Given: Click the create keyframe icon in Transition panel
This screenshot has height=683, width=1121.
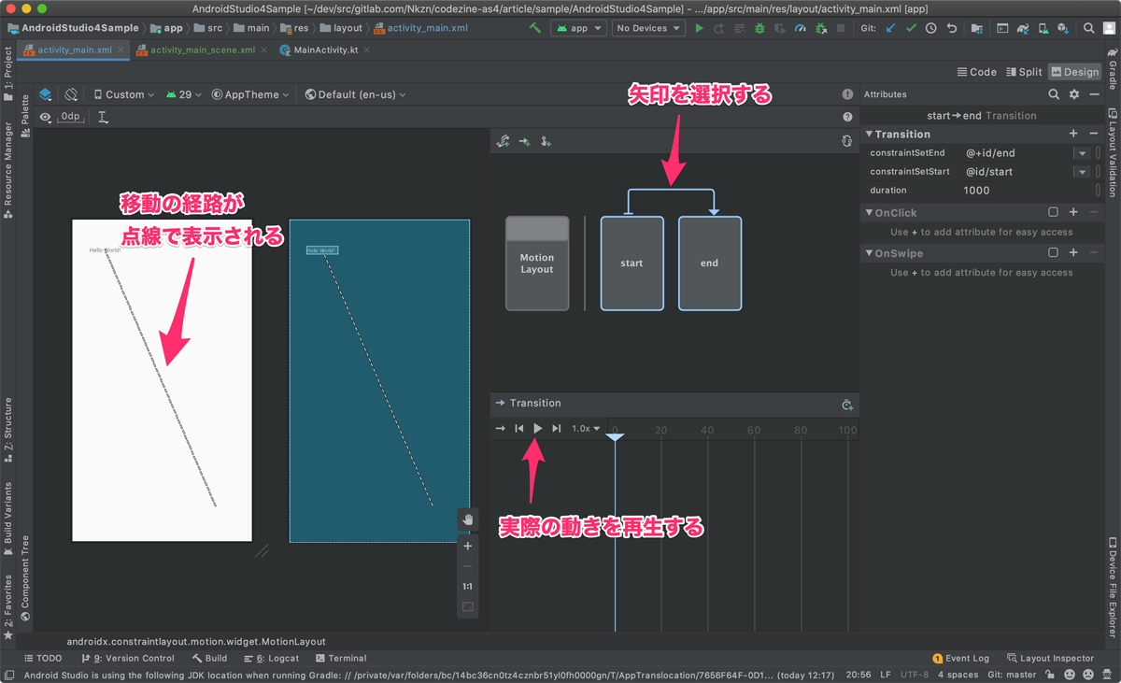Looking at the screenshot, I should 846,404.
